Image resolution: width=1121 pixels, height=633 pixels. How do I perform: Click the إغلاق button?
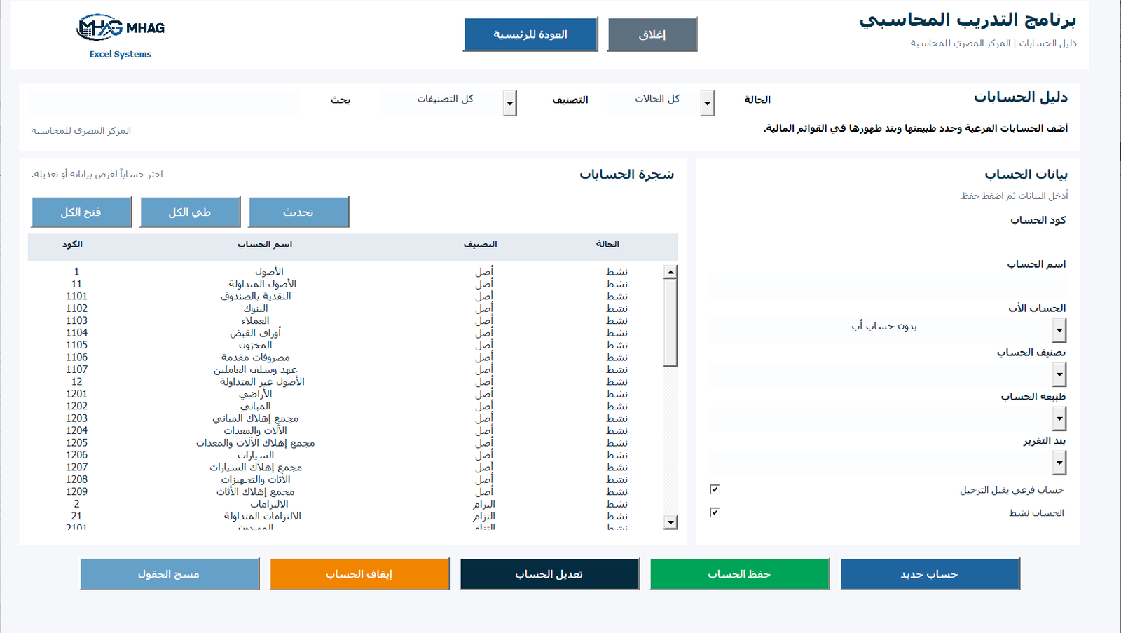[x=652, y=34]
